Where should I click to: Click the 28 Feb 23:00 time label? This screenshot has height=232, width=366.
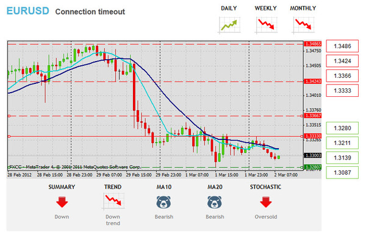pos(79,175)
